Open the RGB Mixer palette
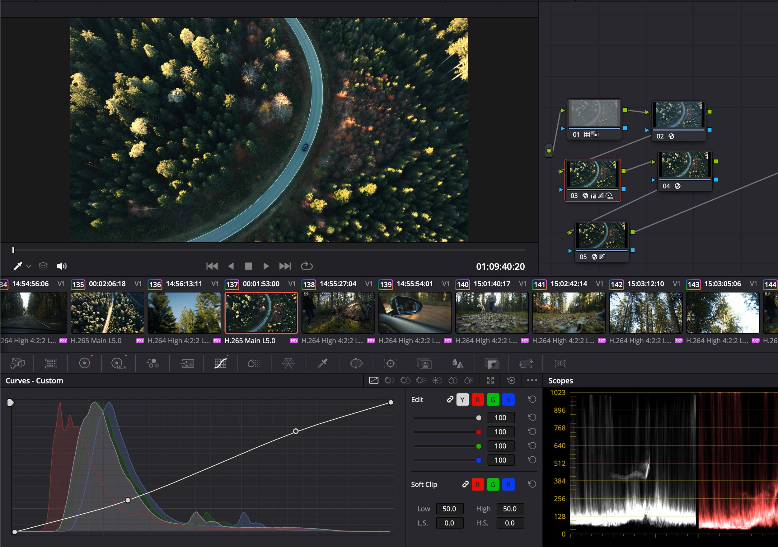Image resolution: width=778 pixels, height=547 pixels. (x=152, y=364)
